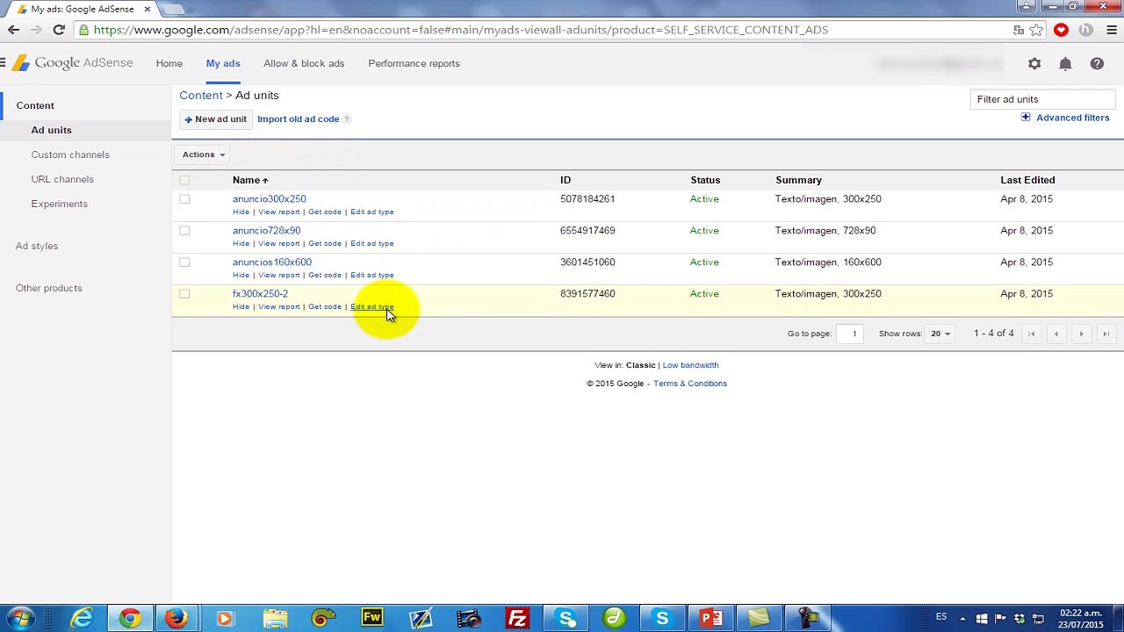Open Adobe Fireworks from the taskbar

(372, 619)
